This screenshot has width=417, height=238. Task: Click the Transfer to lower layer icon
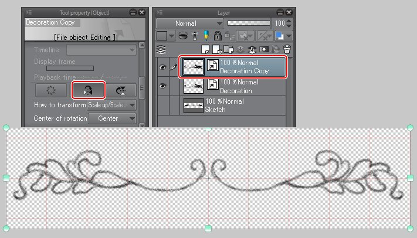pos(240,49)
